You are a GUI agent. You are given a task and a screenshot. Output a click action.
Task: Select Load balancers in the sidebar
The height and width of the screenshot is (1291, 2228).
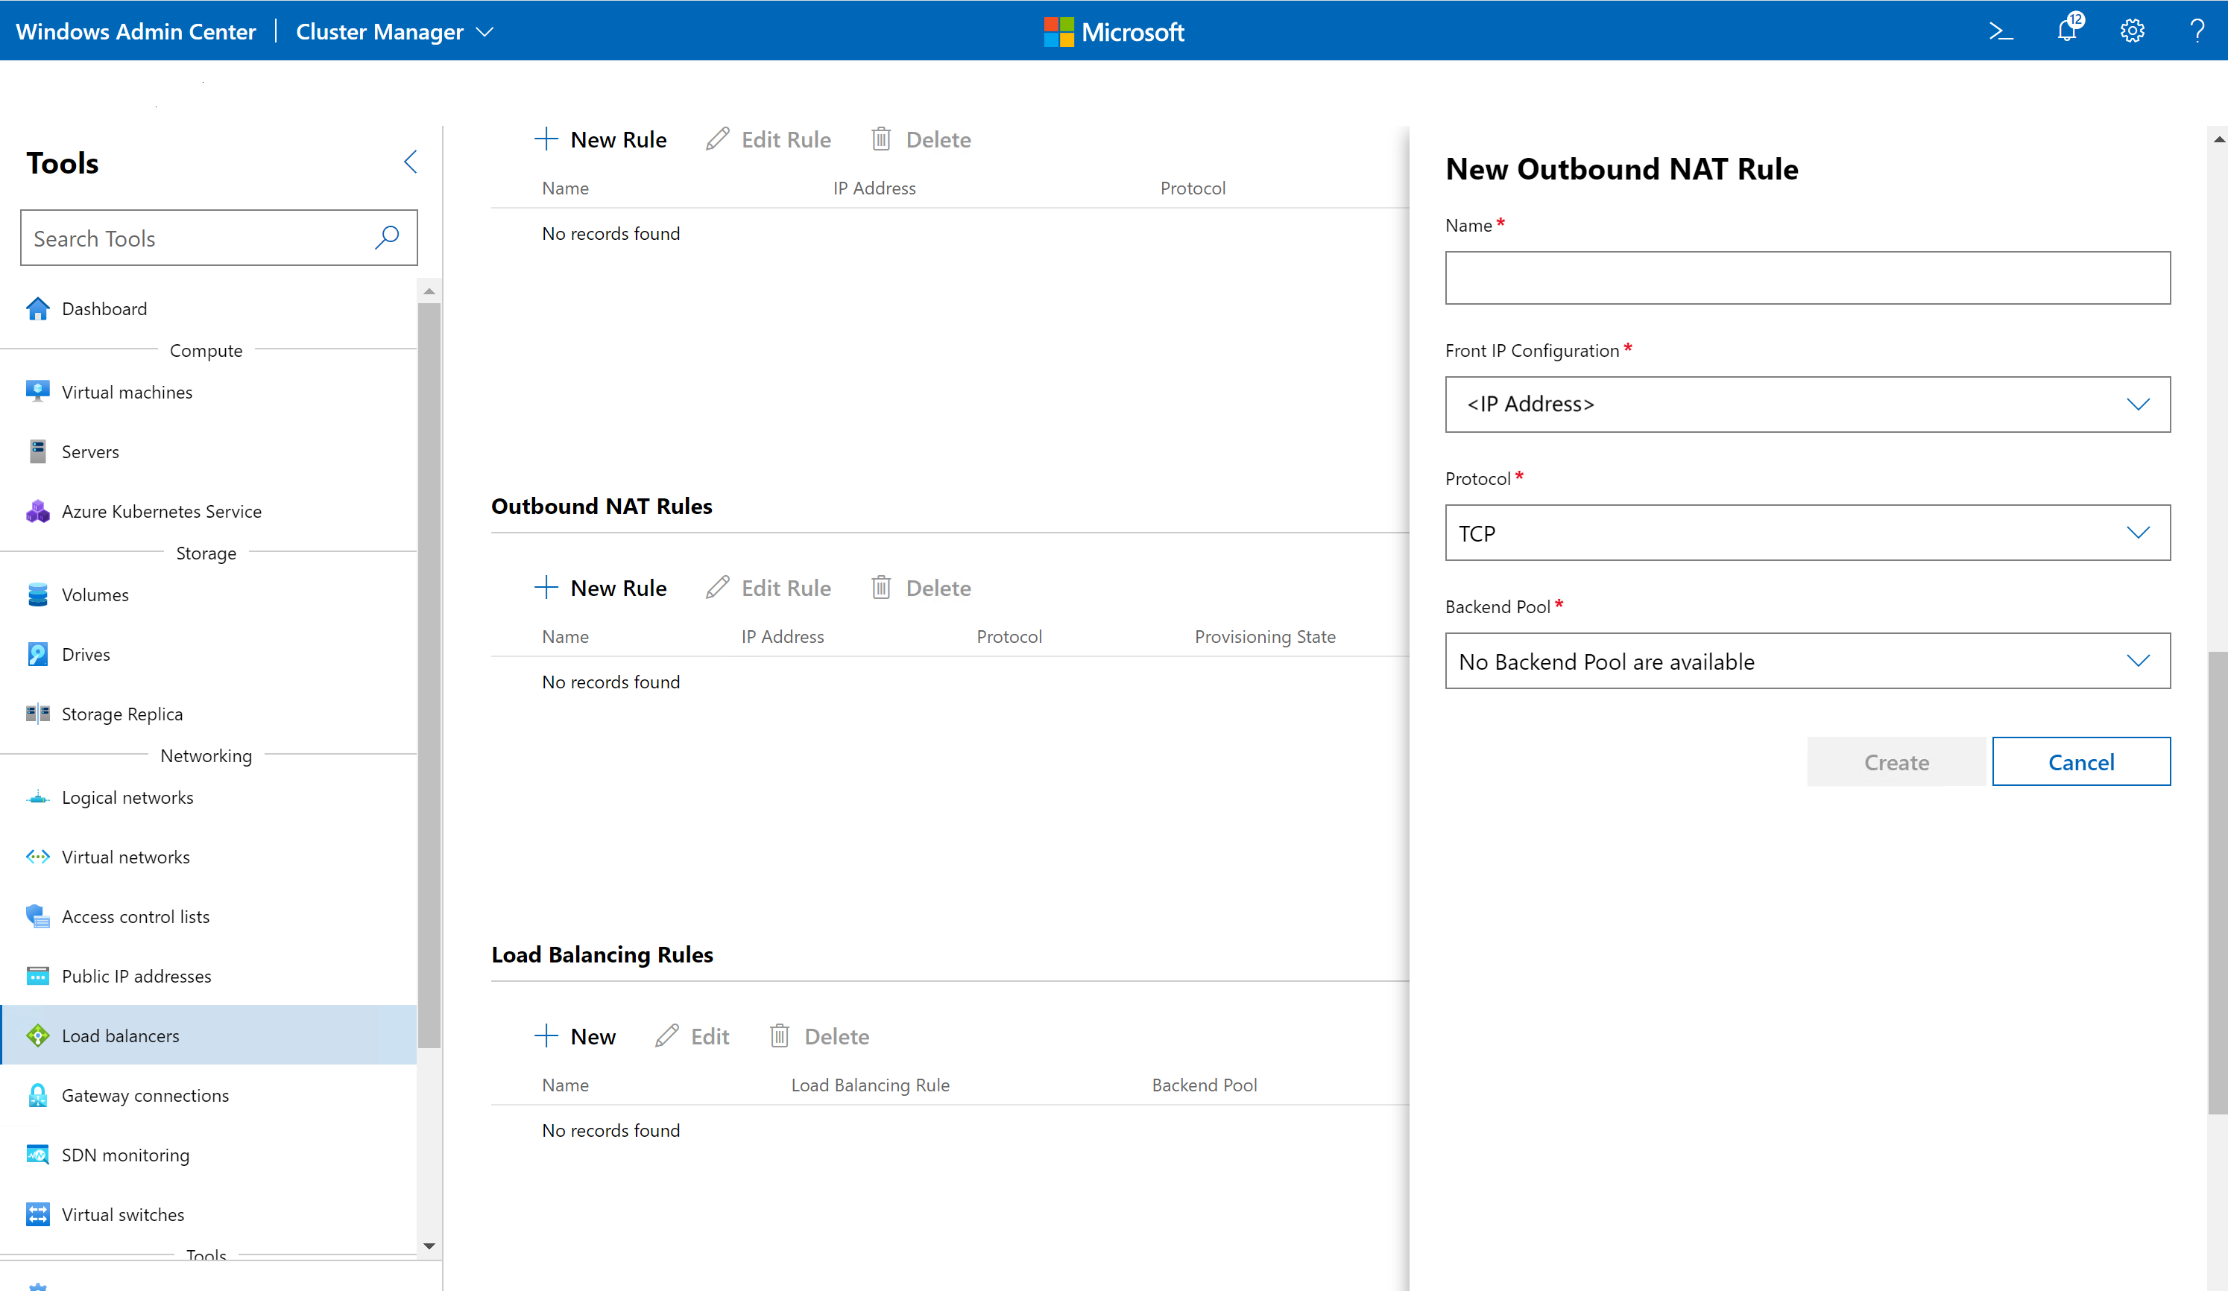[x=120, y=1035]
